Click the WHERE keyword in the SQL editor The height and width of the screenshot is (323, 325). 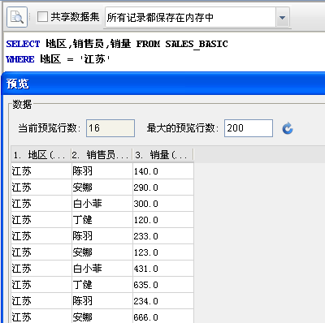click(x=20, y=59)
